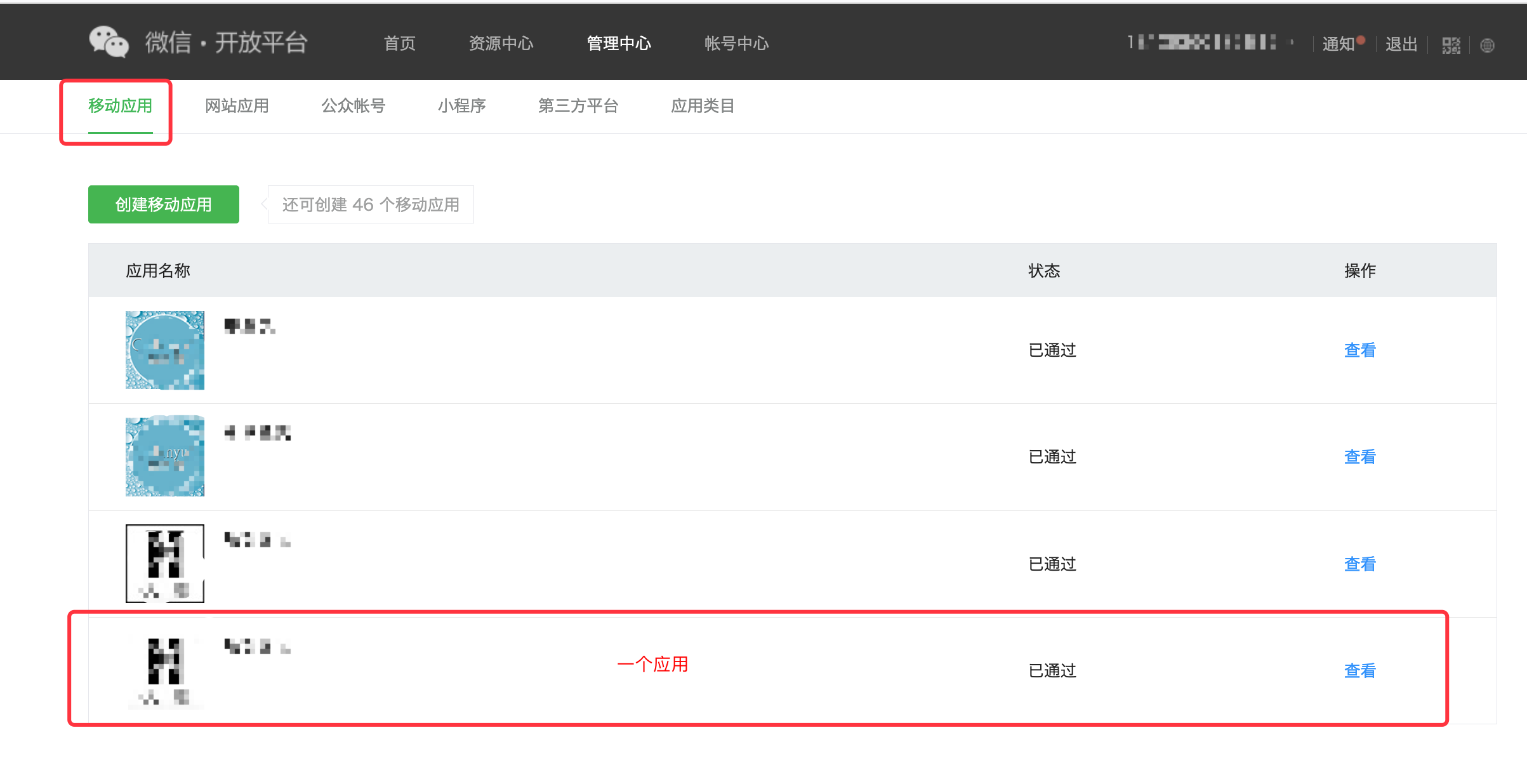The width and height of the screenshot is (1527, 777).
Task: Click 查看 on the highlighted bottom app
Action: pos(1359,670)
